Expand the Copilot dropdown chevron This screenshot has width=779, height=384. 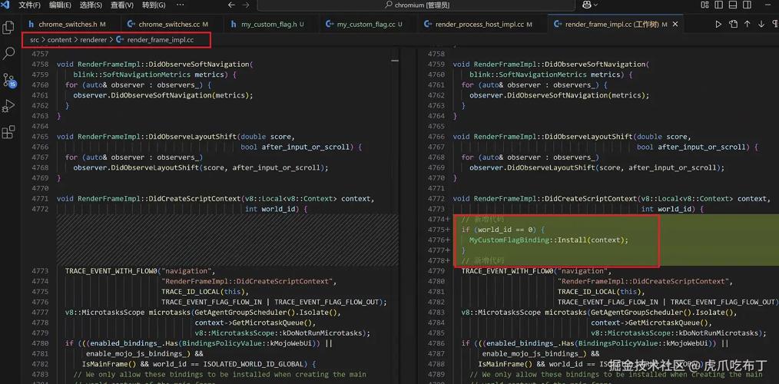tap(595, 5)
